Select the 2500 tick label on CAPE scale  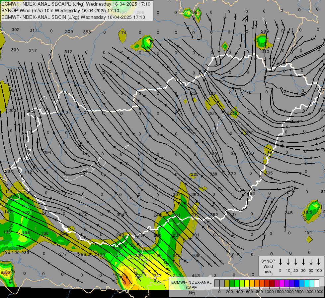coord(299,292)
